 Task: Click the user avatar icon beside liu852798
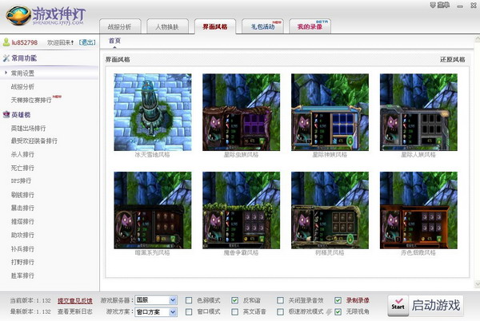click(5, 42)
